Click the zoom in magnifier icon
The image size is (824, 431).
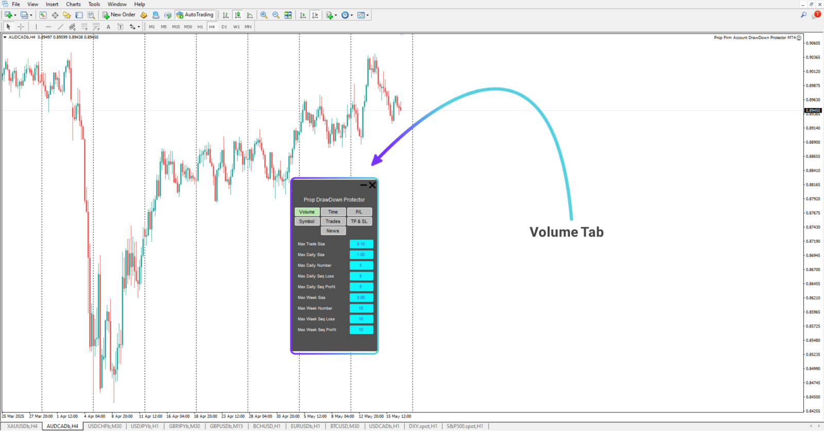point(264,15)
